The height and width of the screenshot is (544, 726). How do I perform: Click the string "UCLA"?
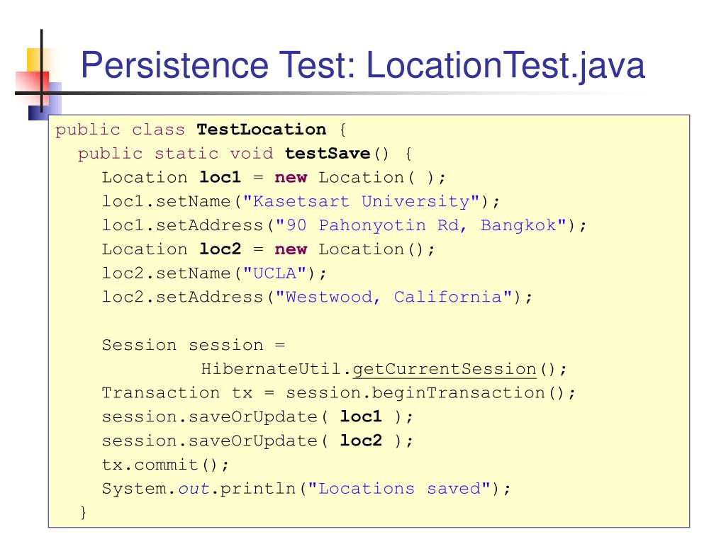pyautogui.click(x=274, y=273)
